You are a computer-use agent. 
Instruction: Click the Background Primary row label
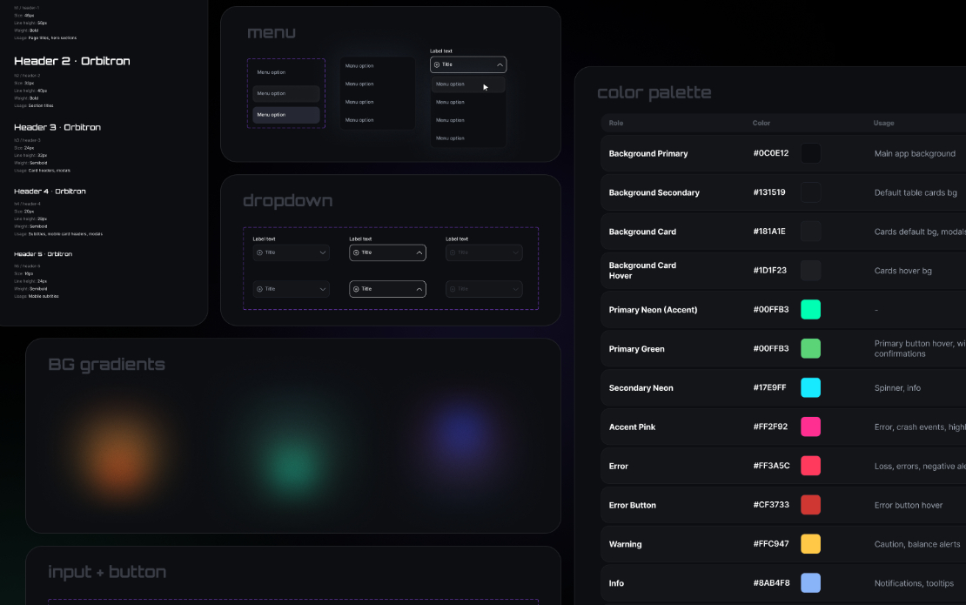pos(648,153)
